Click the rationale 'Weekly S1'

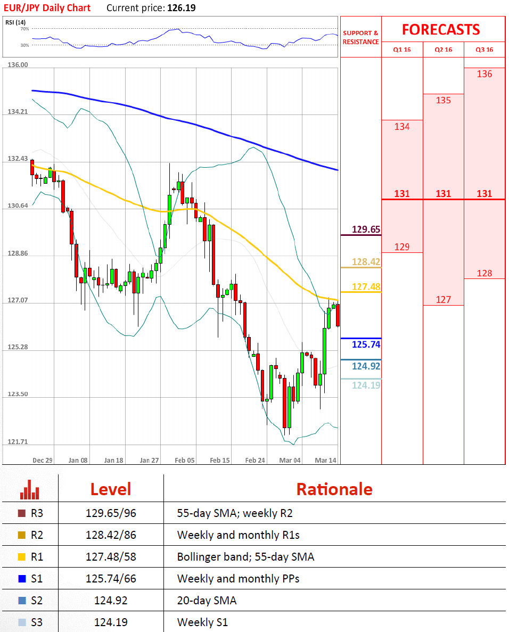tap(203, 622)
